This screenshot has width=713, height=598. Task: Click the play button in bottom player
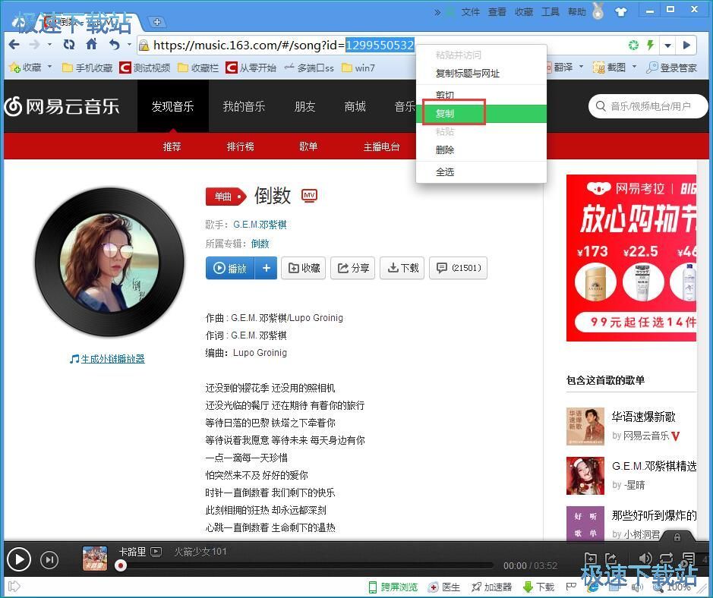point(18,560)
